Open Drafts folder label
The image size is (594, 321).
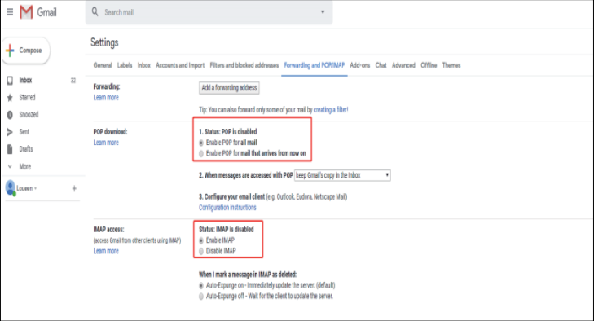tap(26, 148)
